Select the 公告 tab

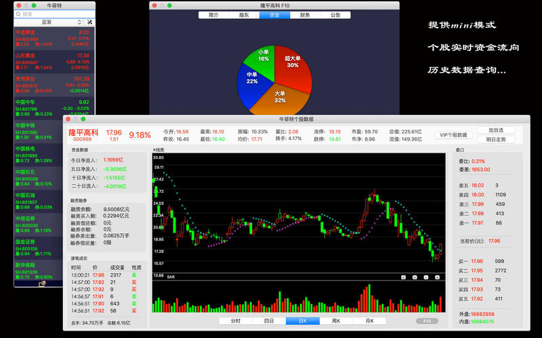[x=335, y=14]
